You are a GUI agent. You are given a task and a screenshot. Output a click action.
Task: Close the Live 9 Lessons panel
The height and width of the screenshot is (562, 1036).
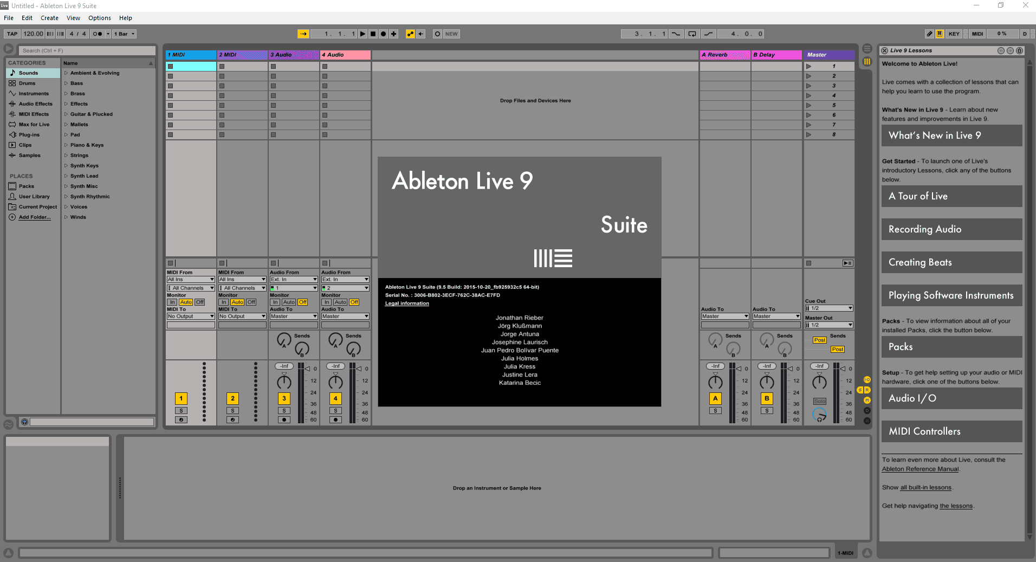tap(884, 50)
